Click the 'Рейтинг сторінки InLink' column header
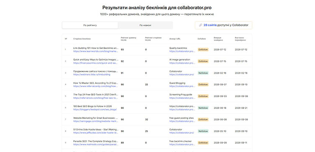This screenshot has height=152, width=315. [153, 39]
